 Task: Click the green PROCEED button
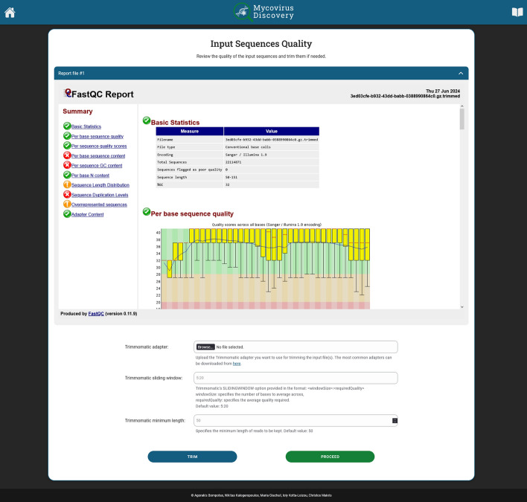tap(330, 457)
